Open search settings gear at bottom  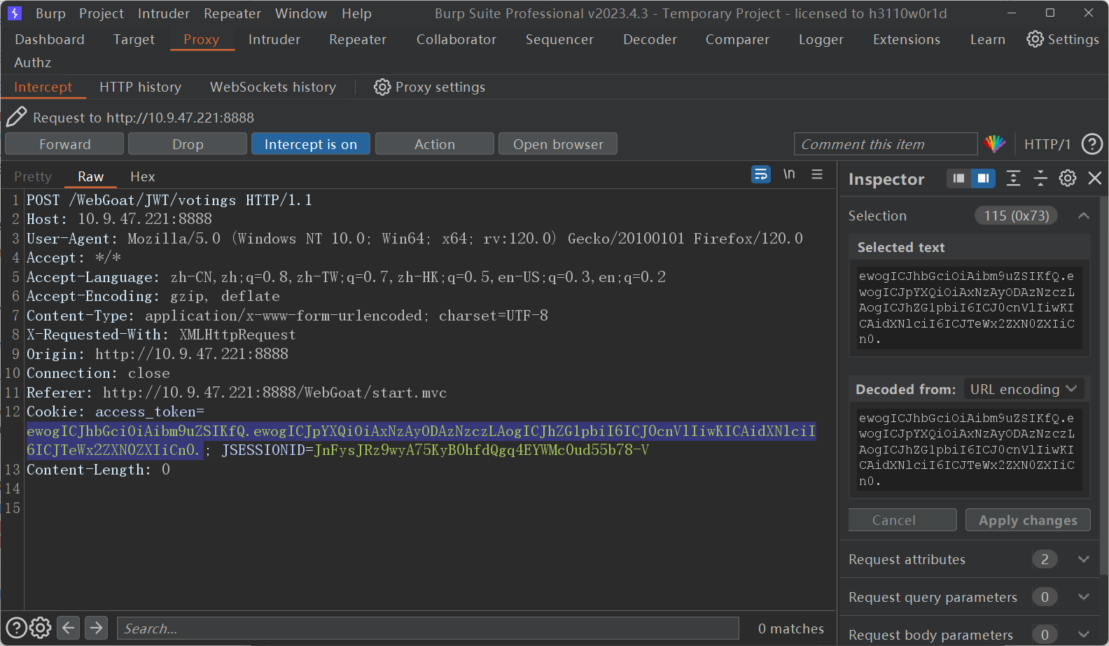pos(41,628)
